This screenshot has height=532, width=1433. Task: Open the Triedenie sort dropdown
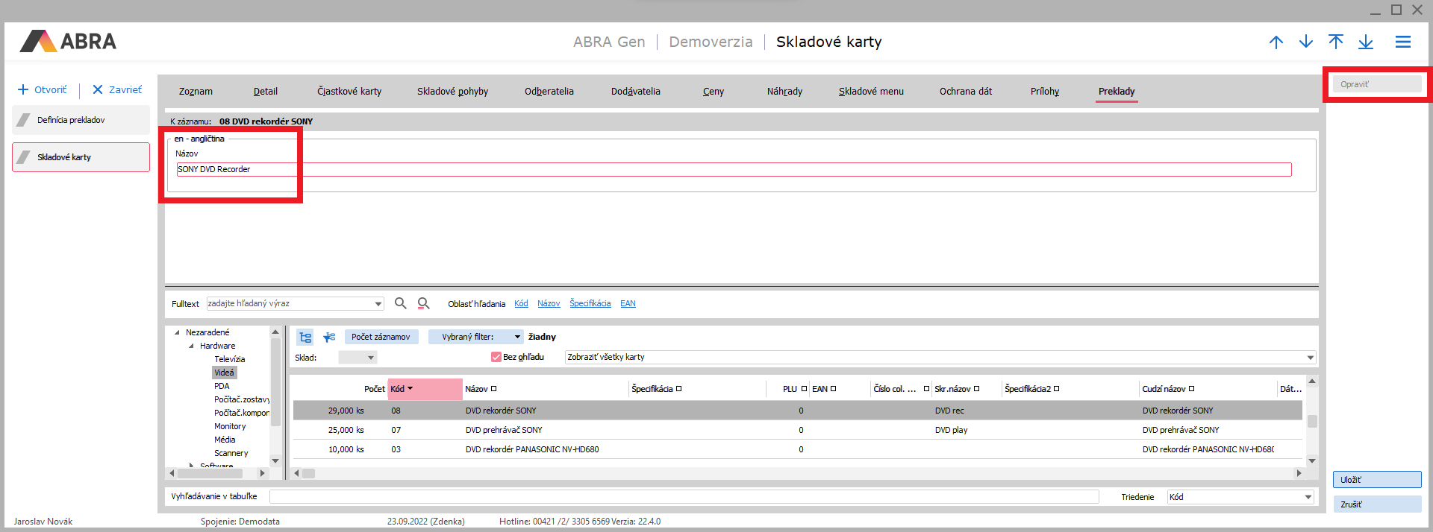click(1308, 497)
